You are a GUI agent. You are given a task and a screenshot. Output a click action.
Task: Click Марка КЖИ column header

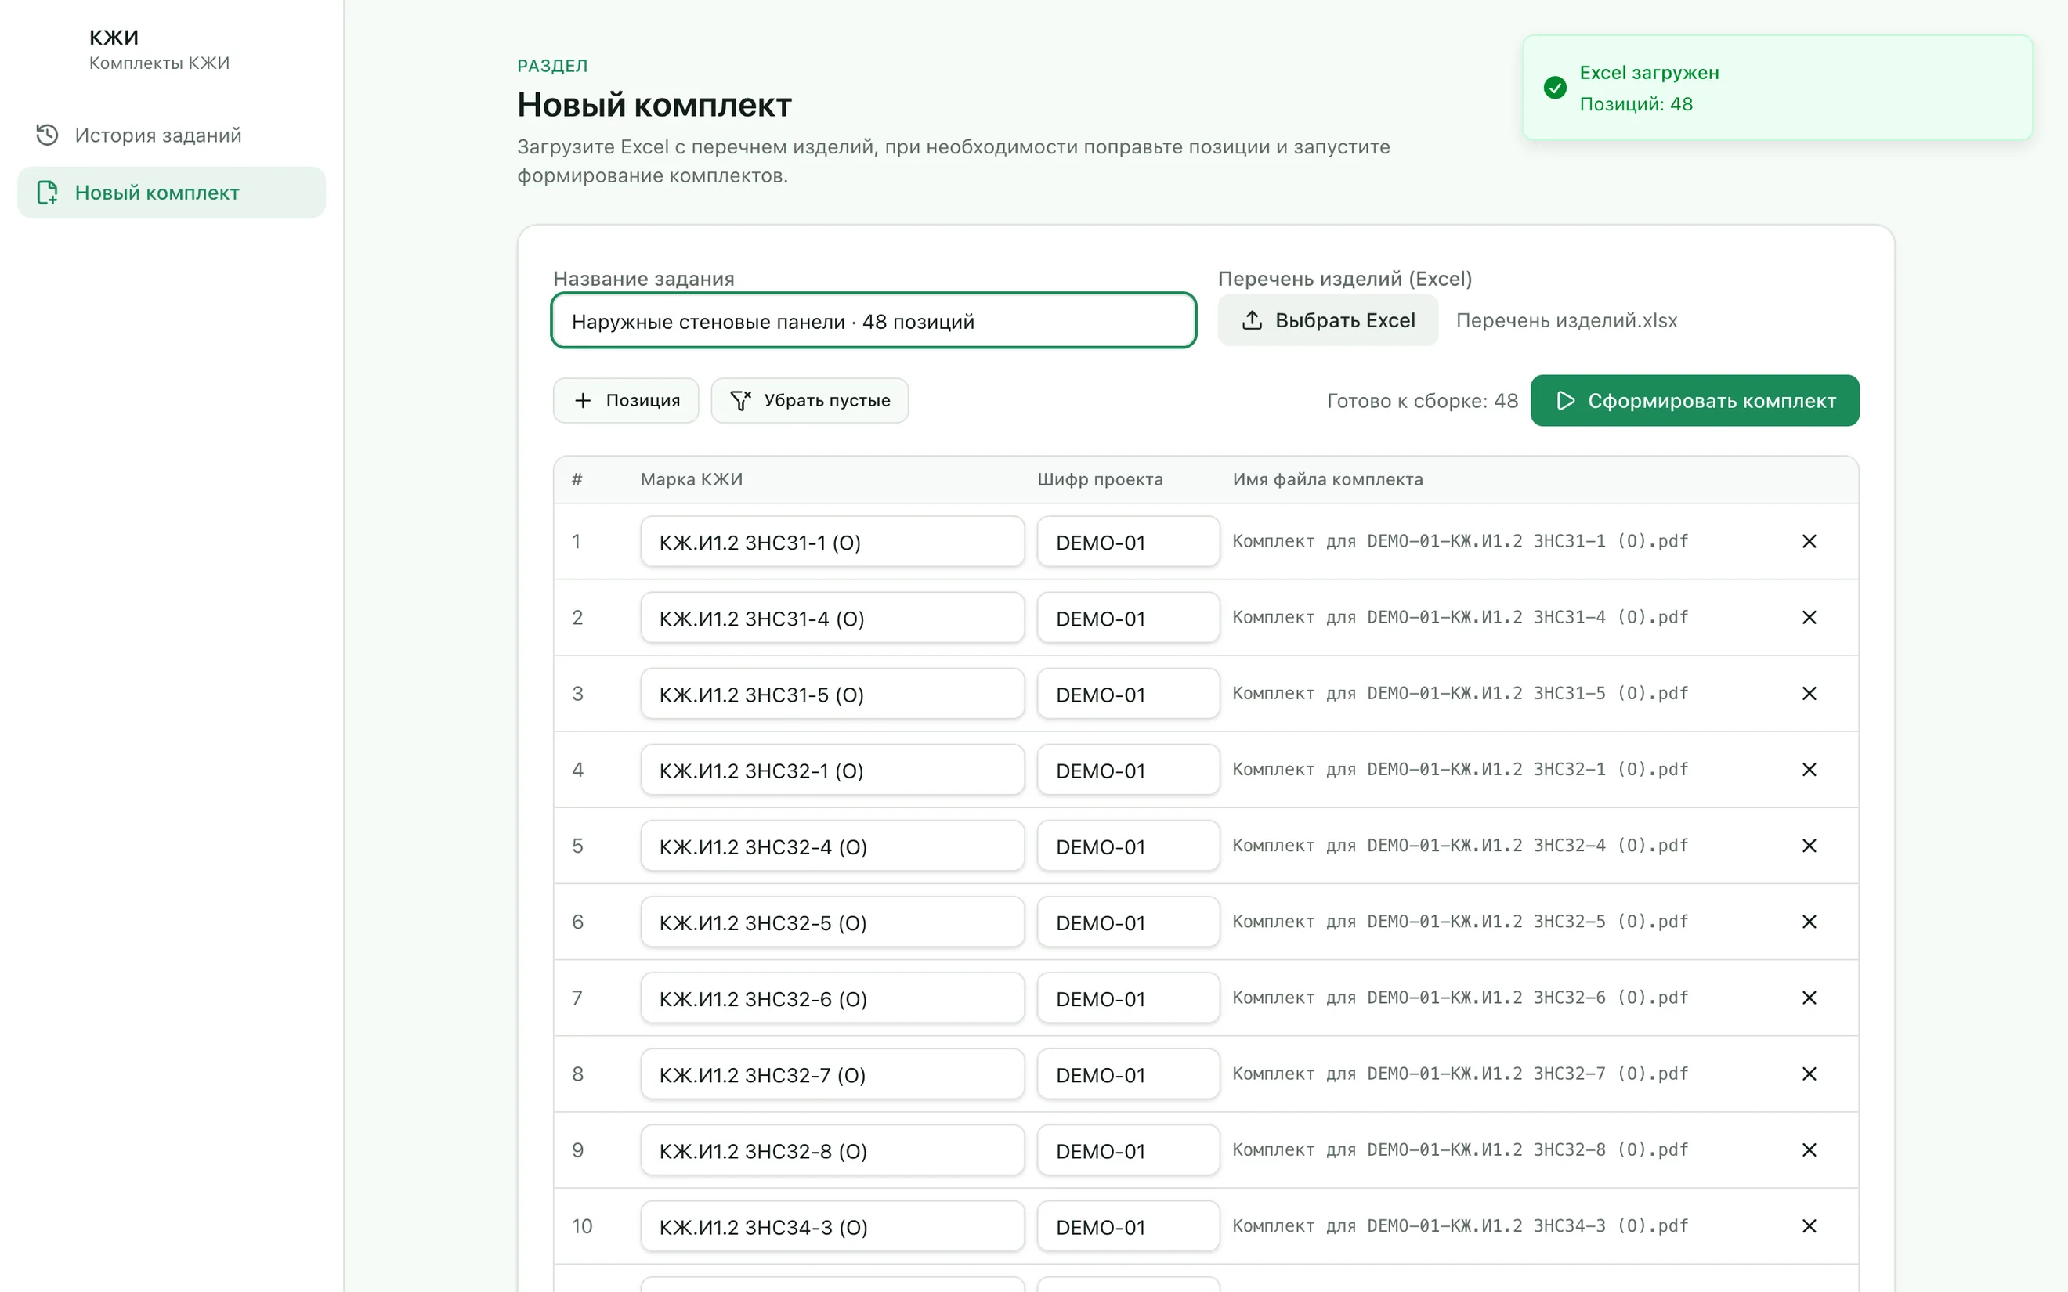coord(692,479)
